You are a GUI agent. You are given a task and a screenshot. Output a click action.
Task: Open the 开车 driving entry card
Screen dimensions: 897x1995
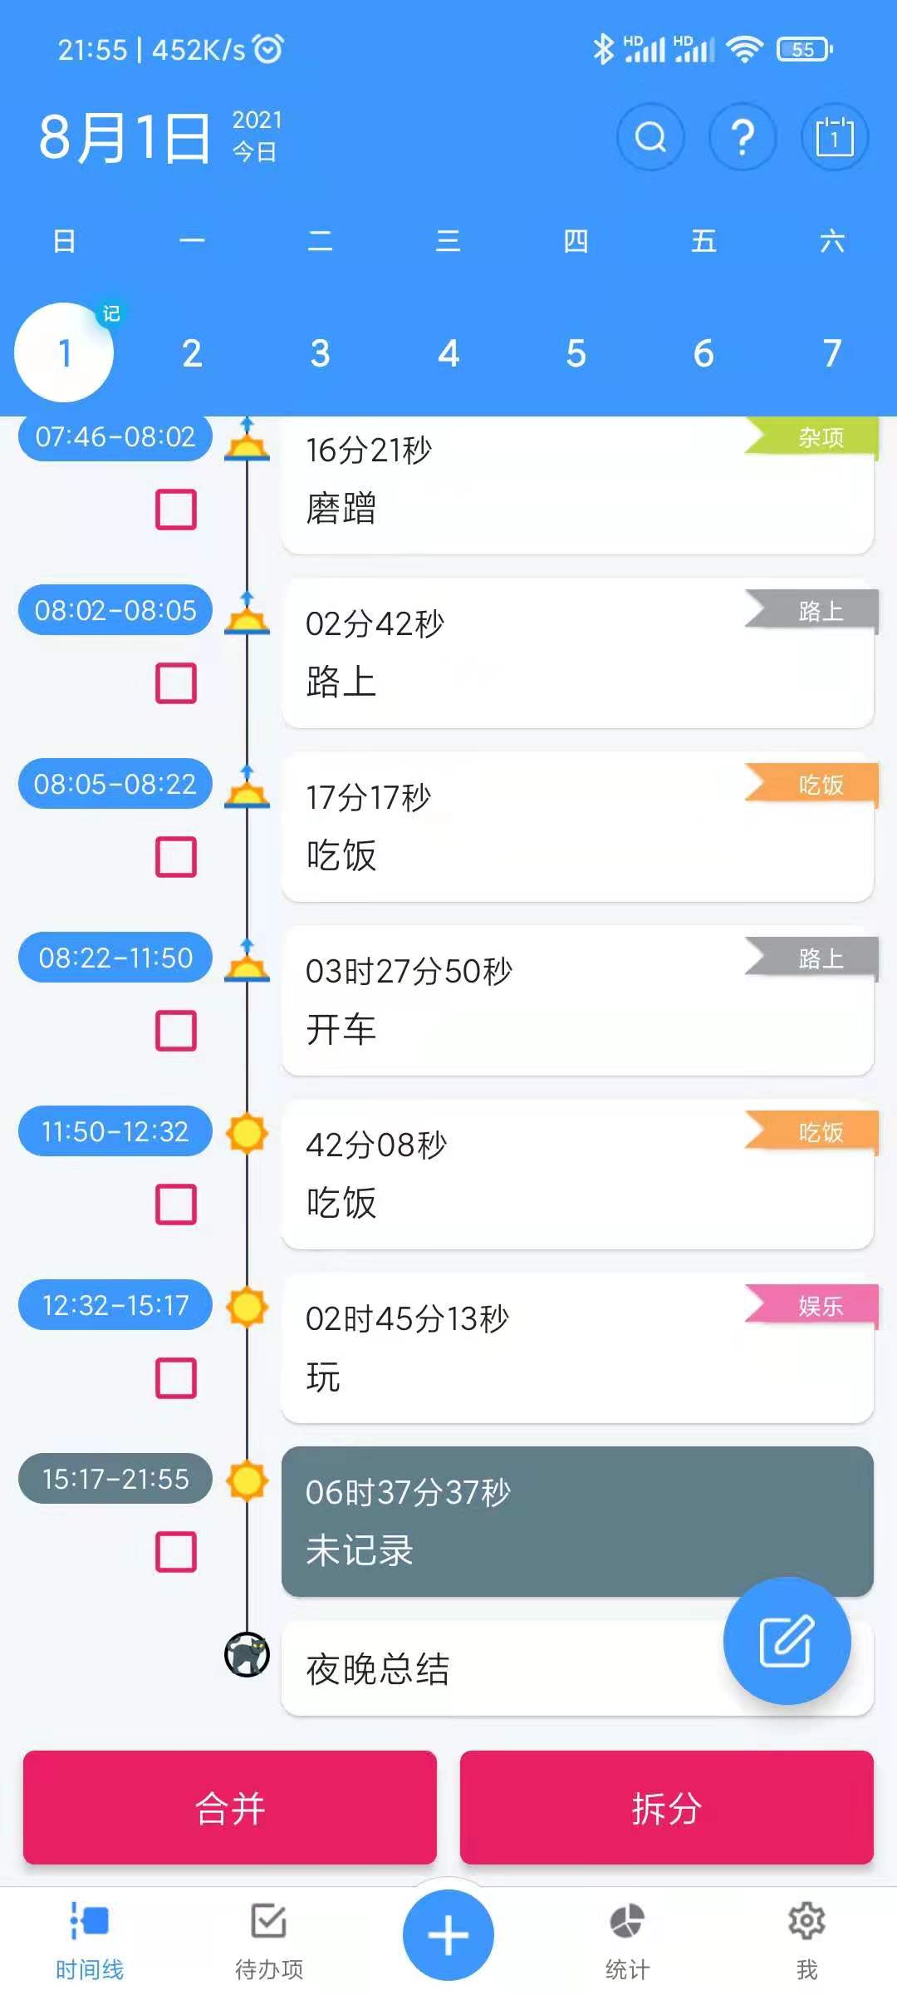[577, 1001]
